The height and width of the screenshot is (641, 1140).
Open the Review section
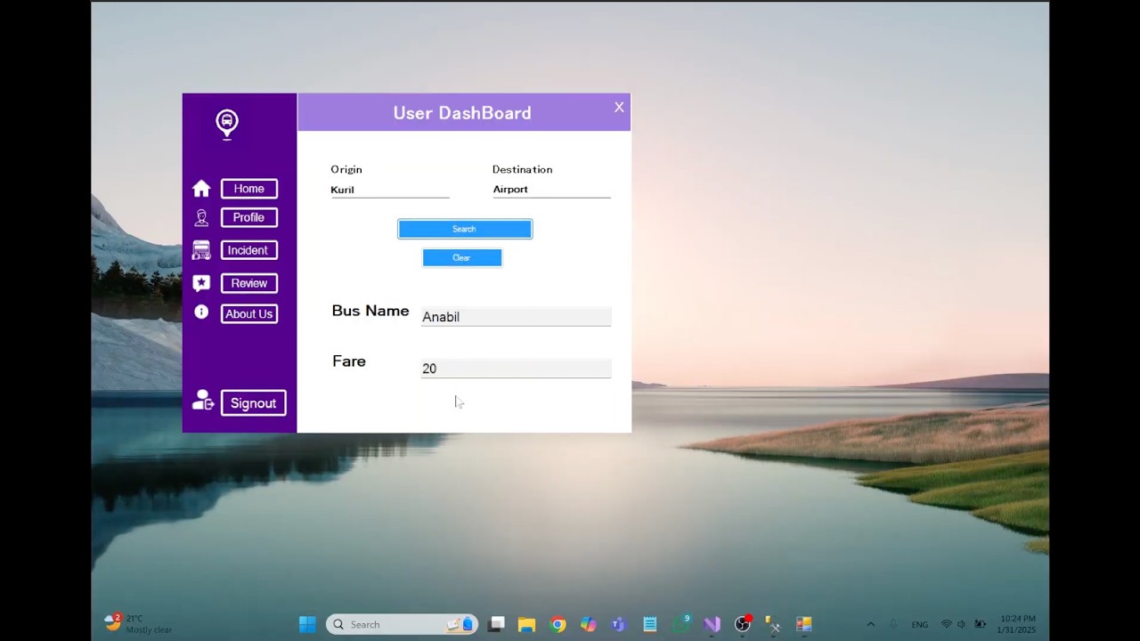pyautogui.click(x=249, y=283)
